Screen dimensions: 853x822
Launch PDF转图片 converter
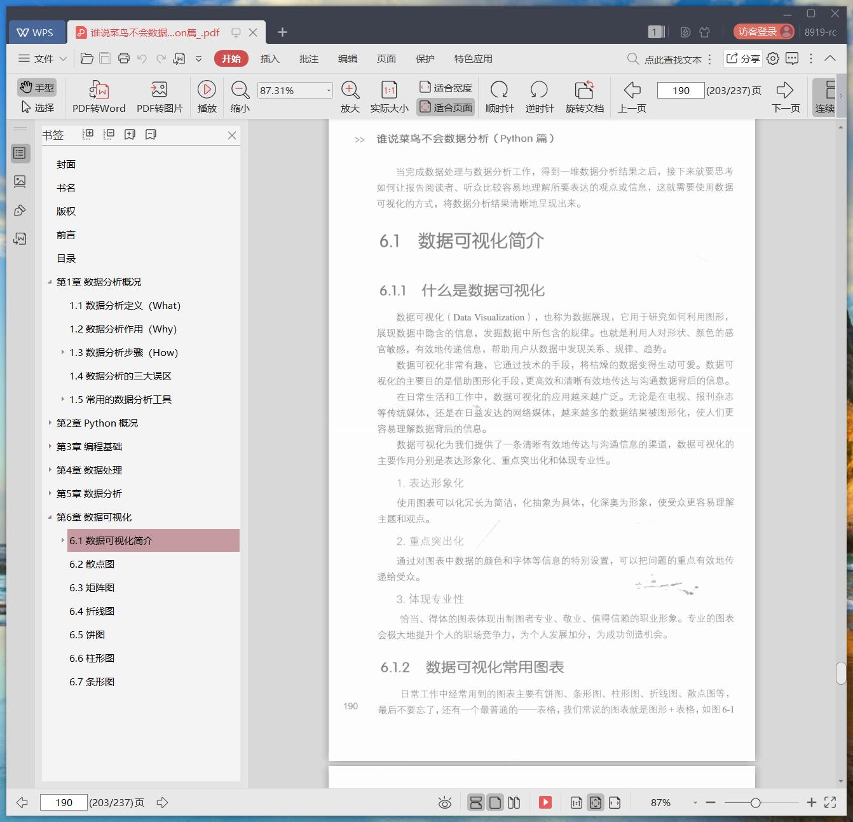[160, 97]
